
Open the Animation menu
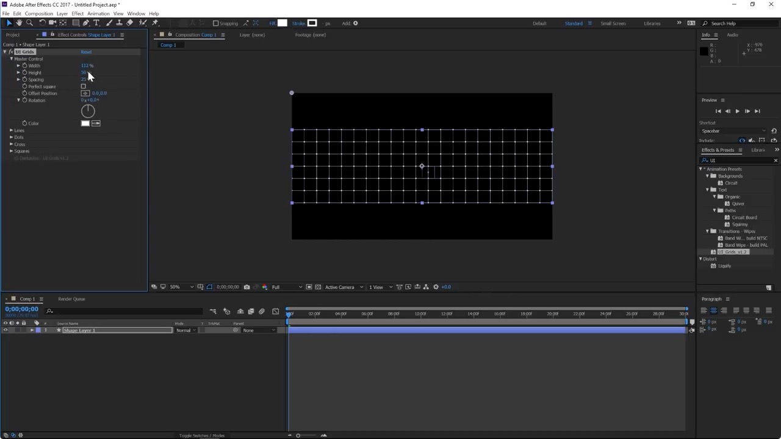(98, 13)
